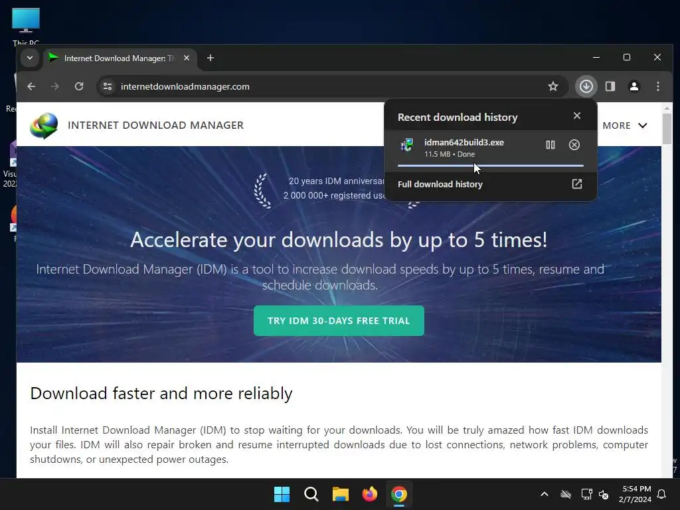Image resolution: width=680 pixels, height=510 pixels.
Task: Close the Recent download history popup
Action: tap(577, 116)
